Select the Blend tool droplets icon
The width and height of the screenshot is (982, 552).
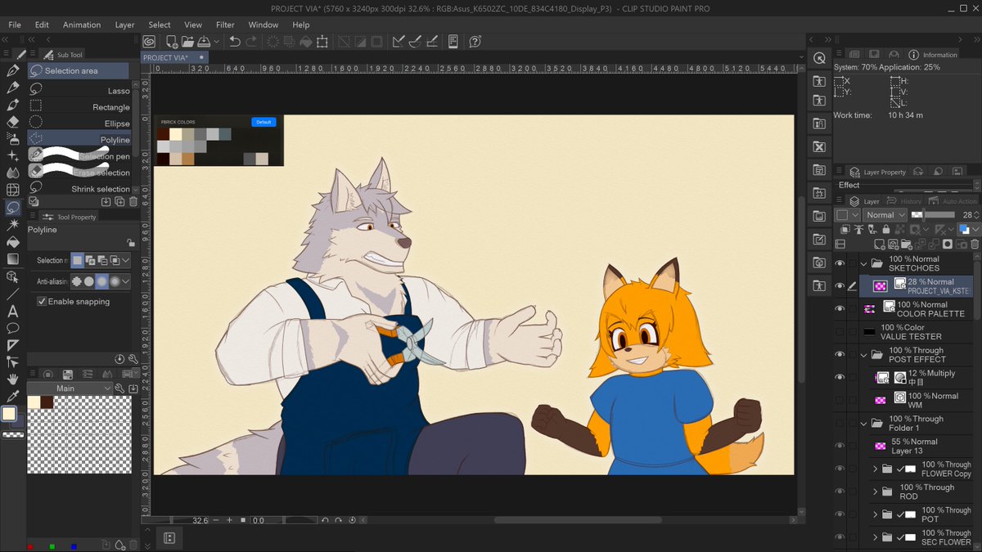(12, 173)
